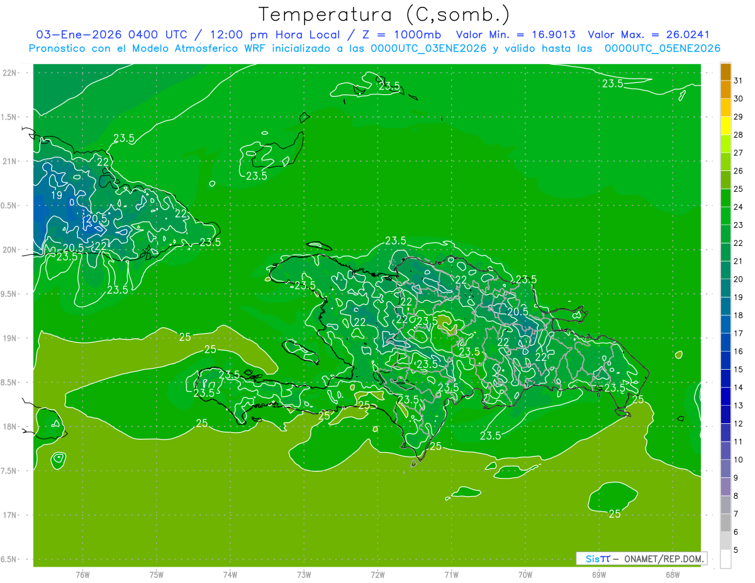Click the '74W' longitude axis label
Viewport: 755px width, 583px height.
[230, 574]
